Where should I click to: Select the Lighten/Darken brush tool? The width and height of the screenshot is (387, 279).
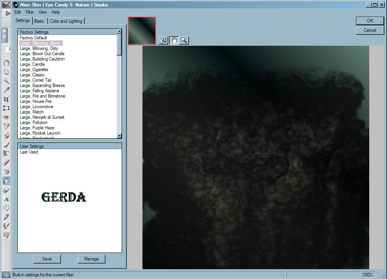tap(6, 153)
